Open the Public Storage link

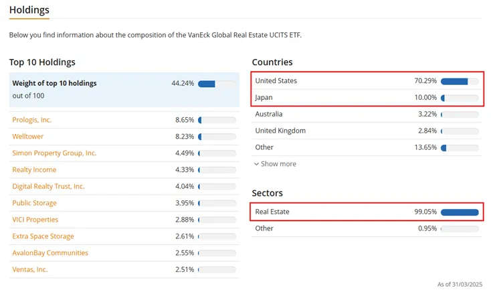[34, 203]
